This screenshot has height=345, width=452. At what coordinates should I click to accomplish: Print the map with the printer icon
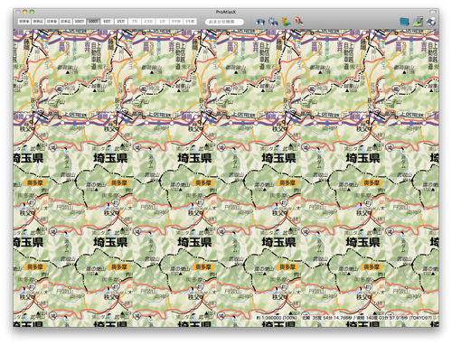[x=431, y=22]
